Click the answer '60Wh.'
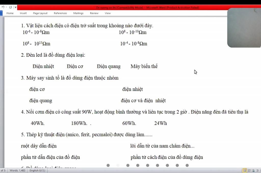The width and height of the screenshot is (261, 173). pos(129,123)
